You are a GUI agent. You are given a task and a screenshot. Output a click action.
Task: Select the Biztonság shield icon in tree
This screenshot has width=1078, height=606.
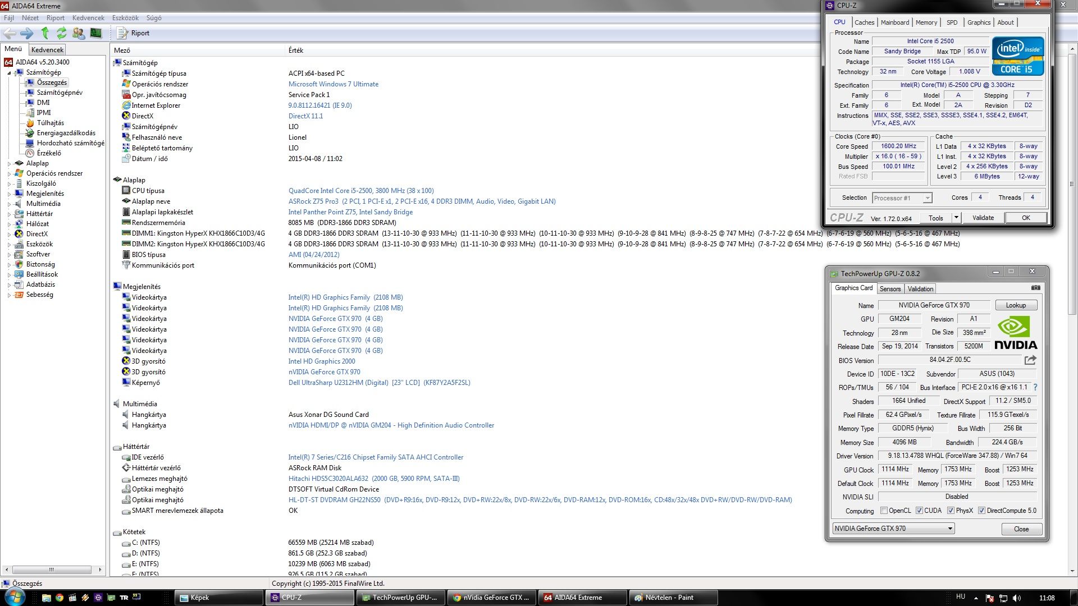point(19,264)
